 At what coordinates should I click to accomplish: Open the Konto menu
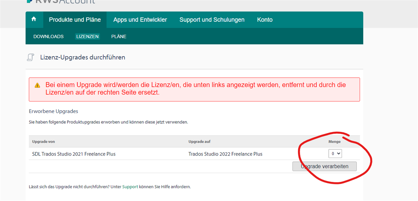265,20
